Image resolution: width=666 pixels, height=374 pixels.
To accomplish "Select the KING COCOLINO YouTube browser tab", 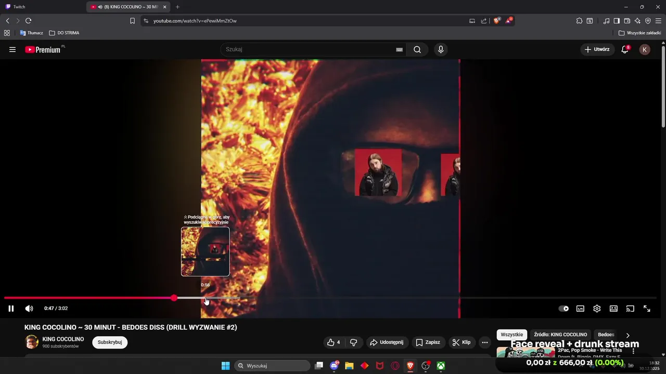I will pos(129,7).
